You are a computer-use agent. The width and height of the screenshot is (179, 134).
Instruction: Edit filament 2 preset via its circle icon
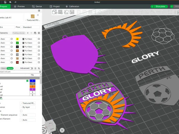[x=39, y=39]
